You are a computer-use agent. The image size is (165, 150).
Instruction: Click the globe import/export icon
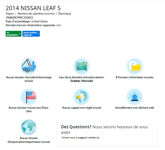pyautogui.click(x=29, y=127)
